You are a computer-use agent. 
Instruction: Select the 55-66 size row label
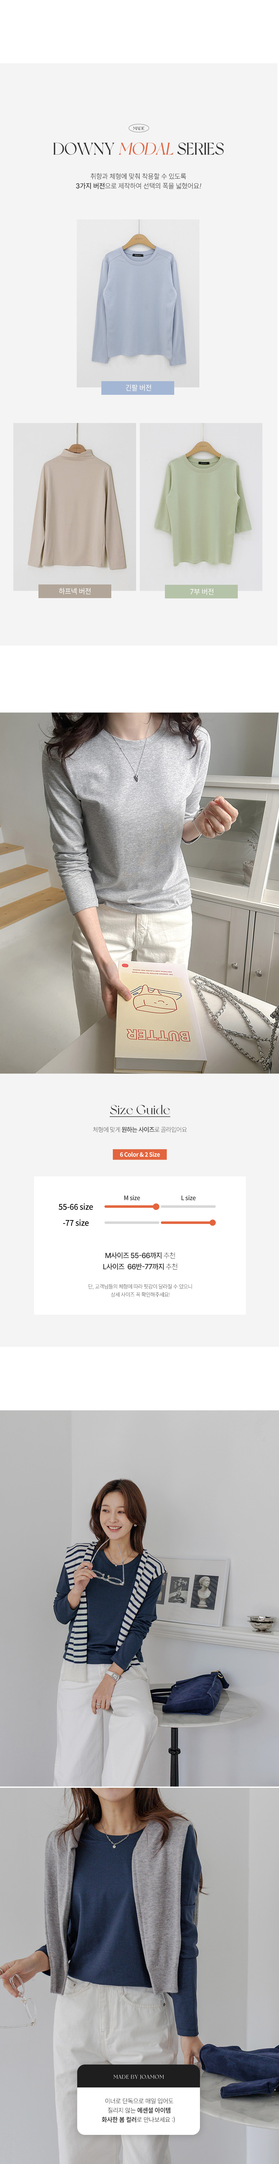(76, 1207)
